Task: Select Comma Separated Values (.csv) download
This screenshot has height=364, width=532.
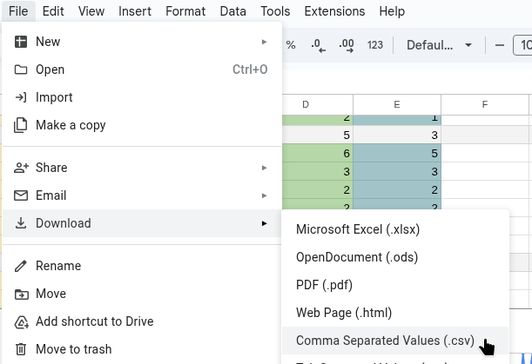Action: [x=382, y=340]
